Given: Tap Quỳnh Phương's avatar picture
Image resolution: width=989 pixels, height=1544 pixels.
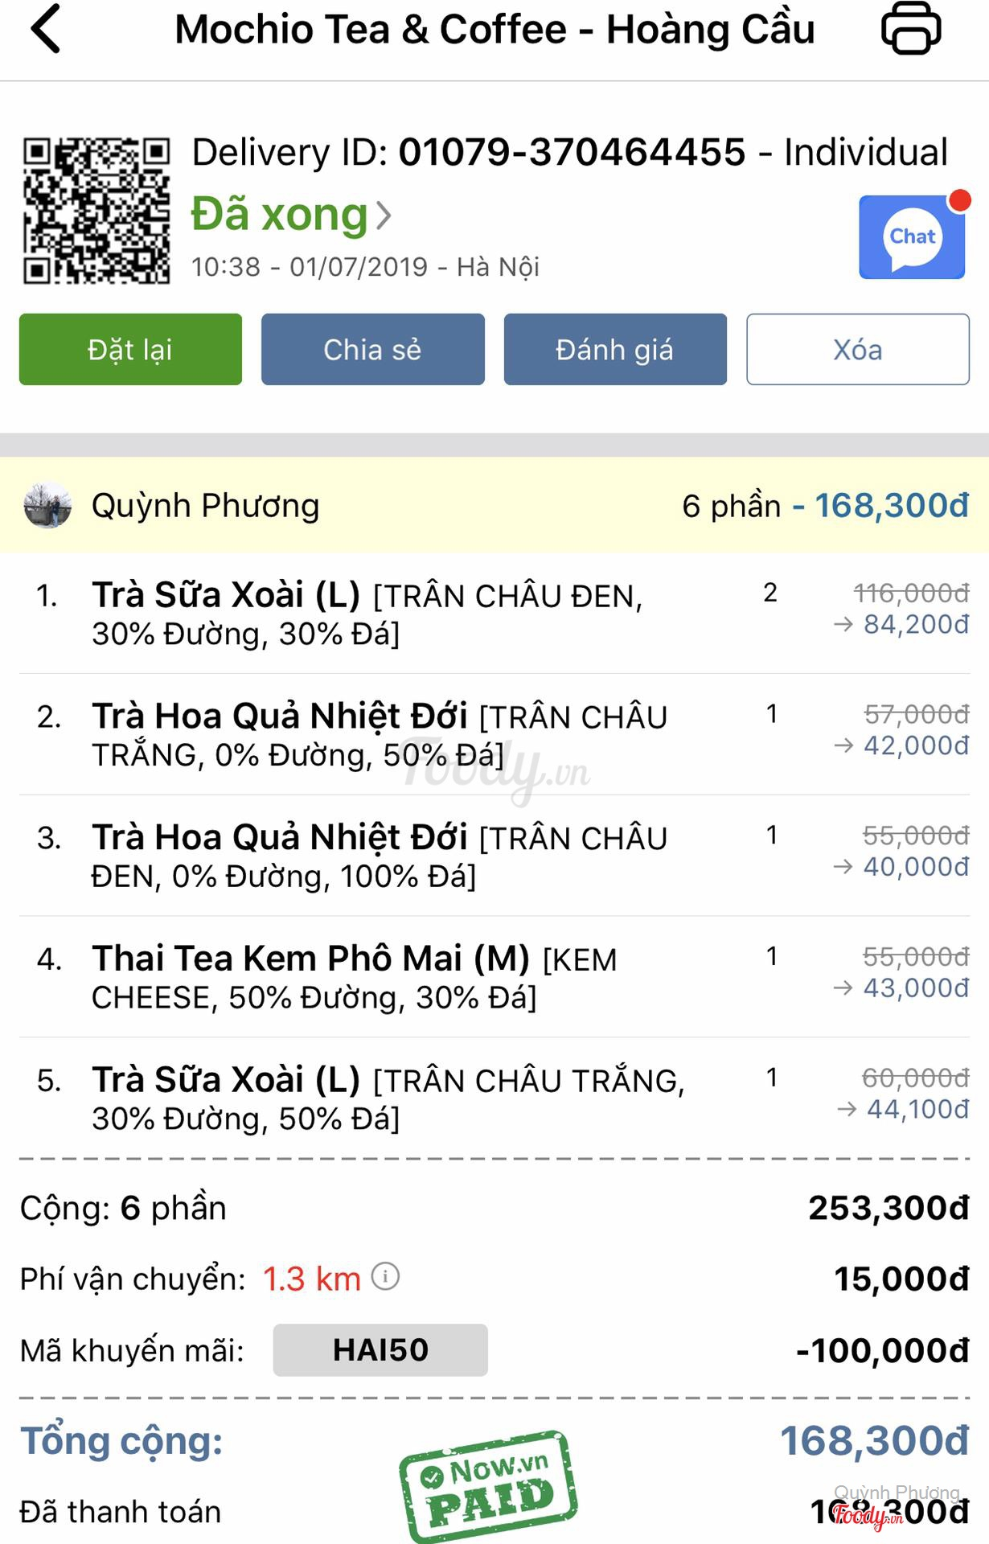Looking at the screenshot, I should 48,506.
